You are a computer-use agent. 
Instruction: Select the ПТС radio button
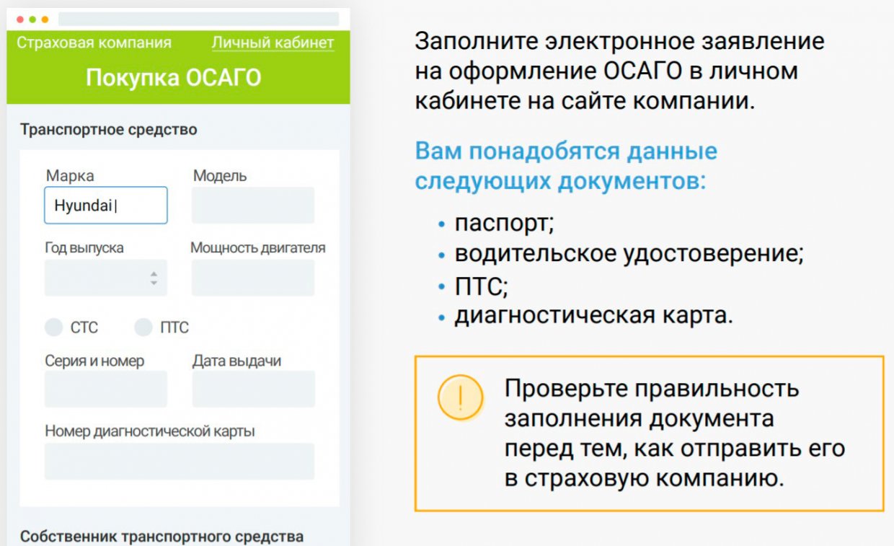pos(144,327)
